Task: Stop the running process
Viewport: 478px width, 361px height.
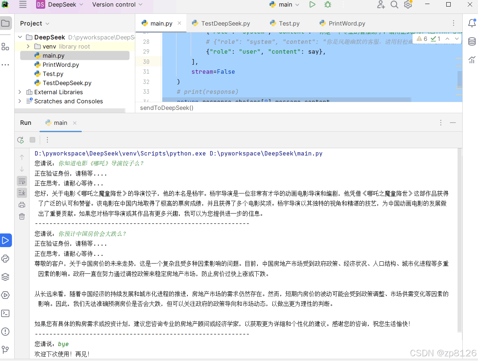Action: [x=32, y=140]
